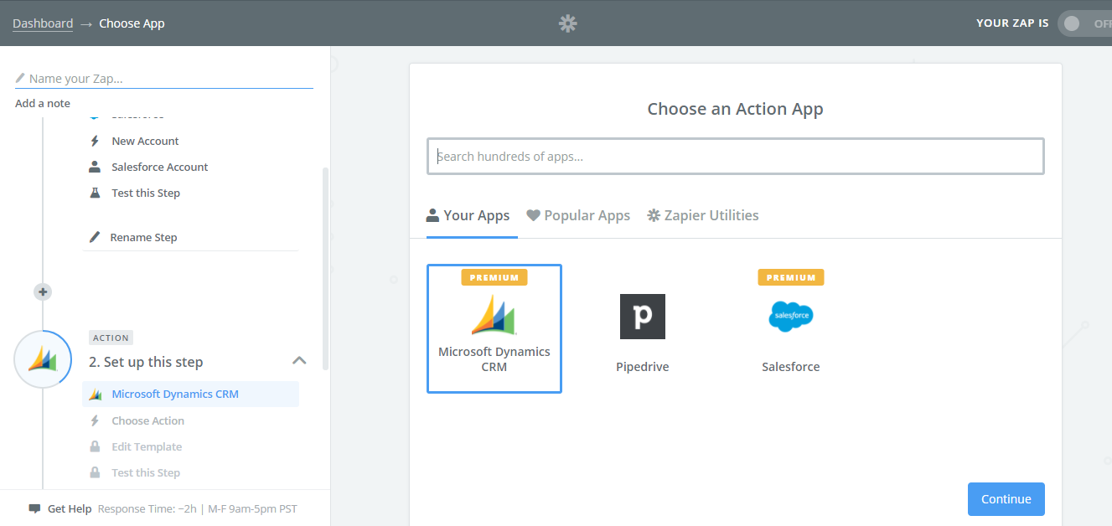1112x526 pixels.
Task: Click the plus icon to add a step
Action: click(x=43, y=292)
